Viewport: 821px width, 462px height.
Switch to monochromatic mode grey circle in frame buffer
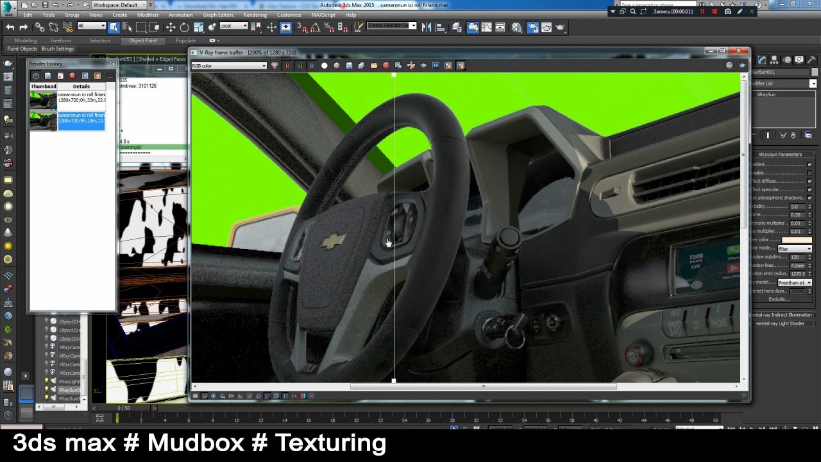tap(337, 65)
